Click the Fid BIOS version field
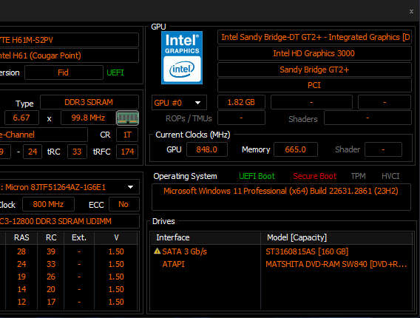420x318 pixels. [64, 72]
